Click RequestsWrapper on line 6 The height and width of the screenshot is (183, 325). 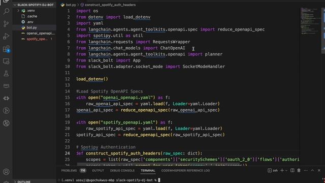[172, 42]
